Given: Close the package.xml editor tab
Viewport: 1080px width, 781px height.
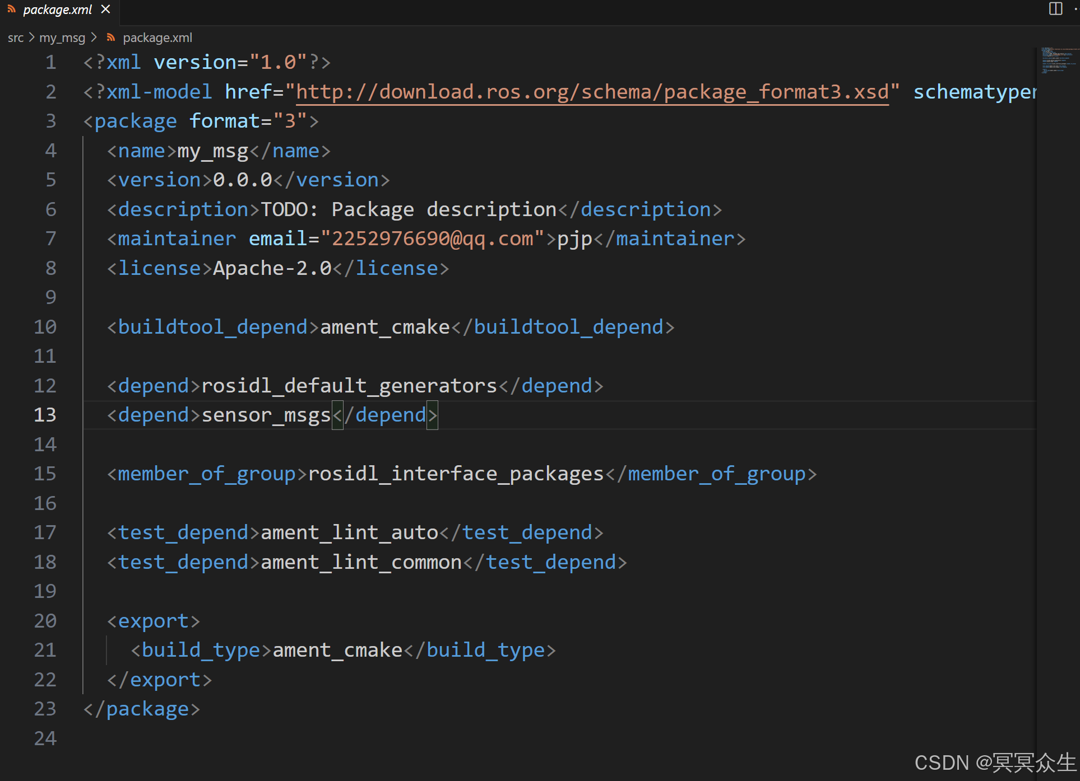Looking at the screenshot, I should (105, 10).
